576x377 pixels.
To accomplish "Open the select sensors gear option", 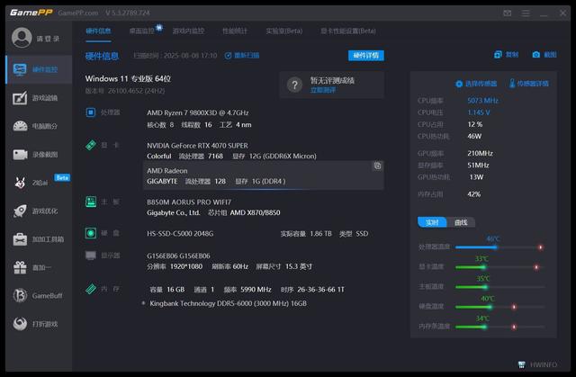I will [x=476, y=84].
